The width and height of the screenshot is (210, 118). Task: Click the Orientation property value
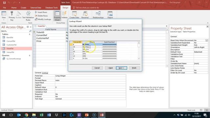pos(201,47)
